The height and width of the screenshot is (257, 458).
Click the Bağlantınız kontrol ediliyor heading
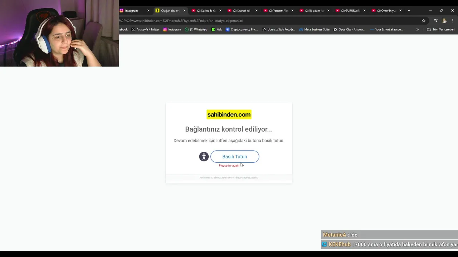(229, 129)
